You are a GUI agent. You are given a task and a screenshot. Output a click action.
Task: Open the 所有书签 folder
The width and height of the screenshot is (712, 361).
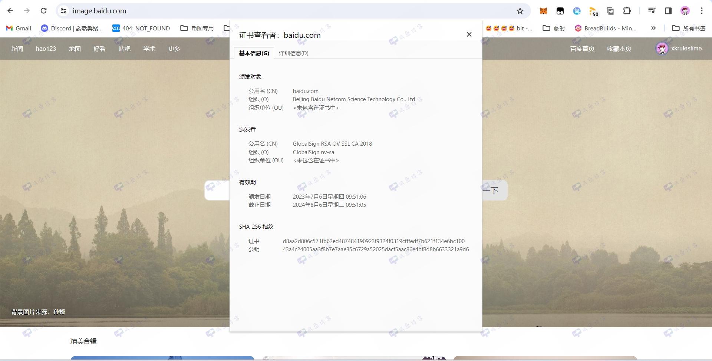tap(689, 28)
